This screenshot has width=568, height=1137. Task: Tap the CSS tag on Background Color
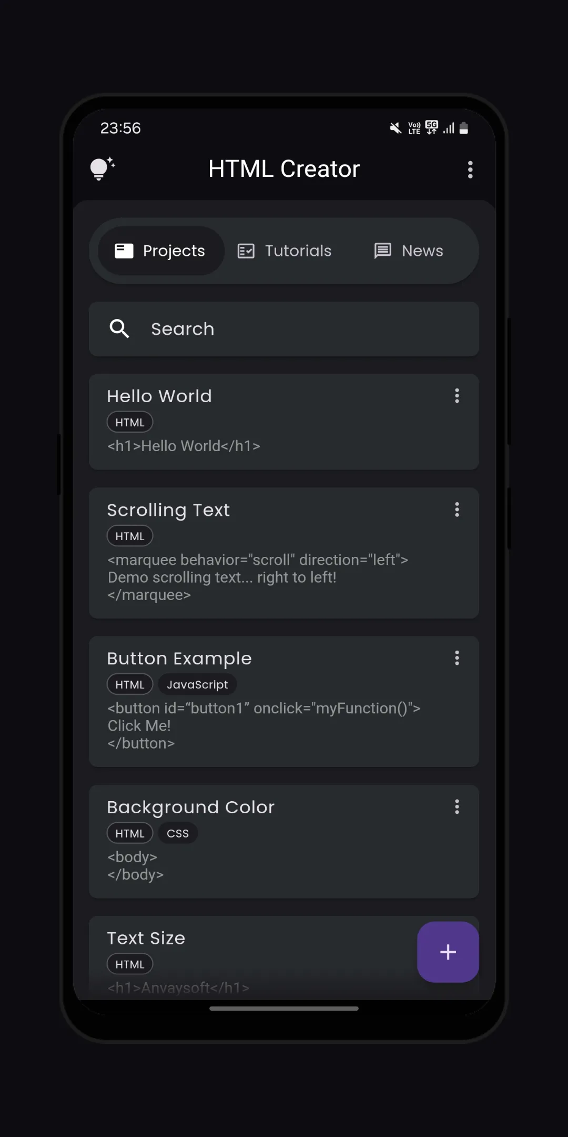click(178, 833)
